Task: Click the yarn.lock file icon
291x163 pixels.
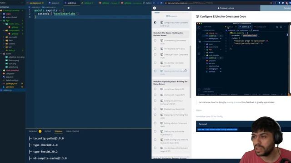Action: click(x=4, y=87)
